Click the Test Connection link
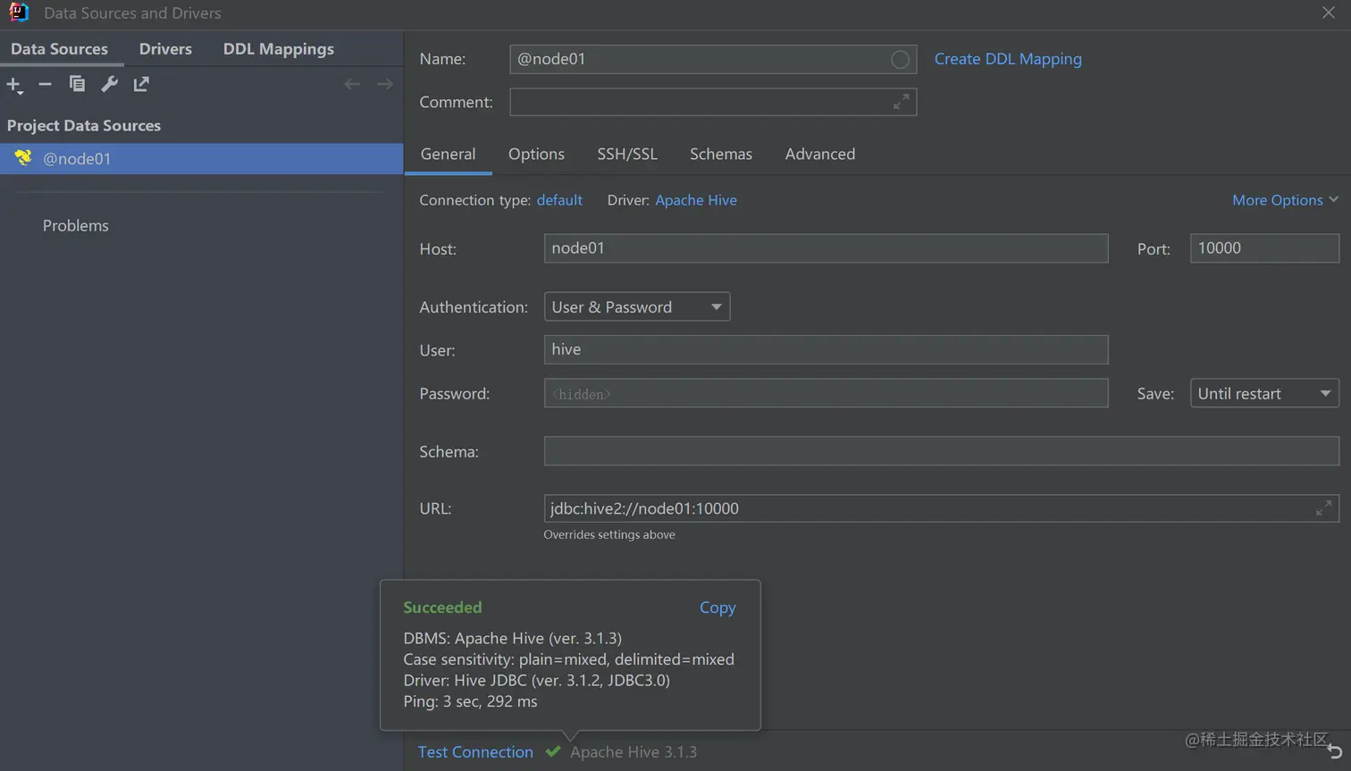The width and height of the screenshot is (1351, 771). (475, 751)
